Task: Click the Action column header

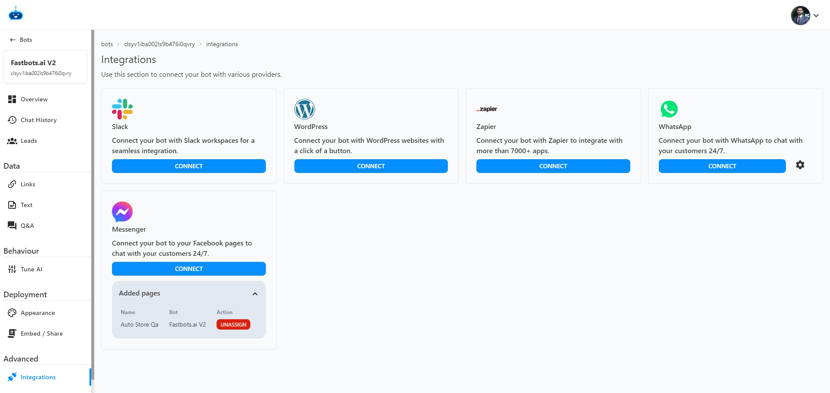Action: point(224,312)
